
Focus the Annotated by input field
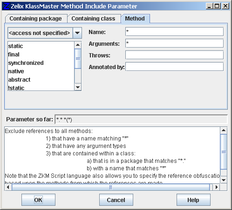pyautogui.click(x=174, y=67)
